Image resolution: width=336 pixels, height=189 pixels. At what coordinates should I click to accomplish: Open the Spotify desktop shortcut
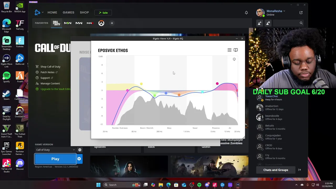(x=7, y=77)
